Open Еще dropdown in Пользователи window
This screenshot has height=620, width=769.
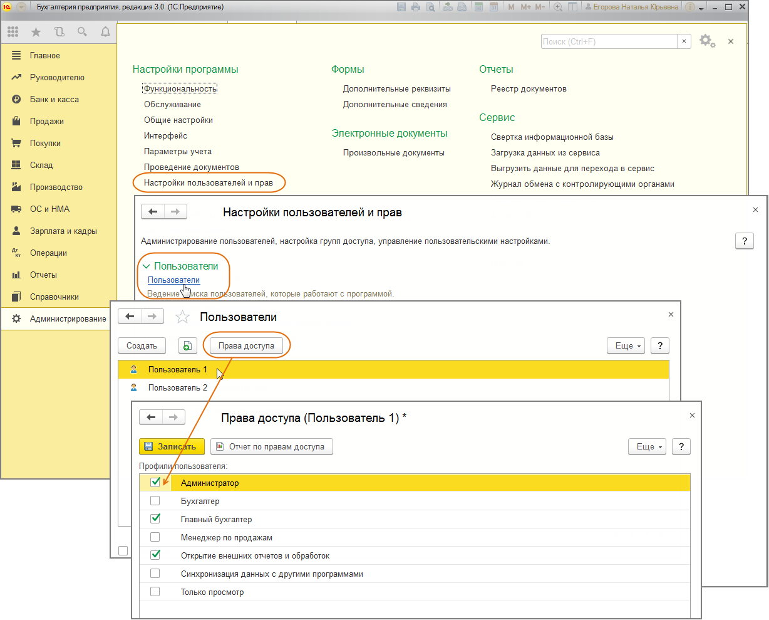(626, 345)
